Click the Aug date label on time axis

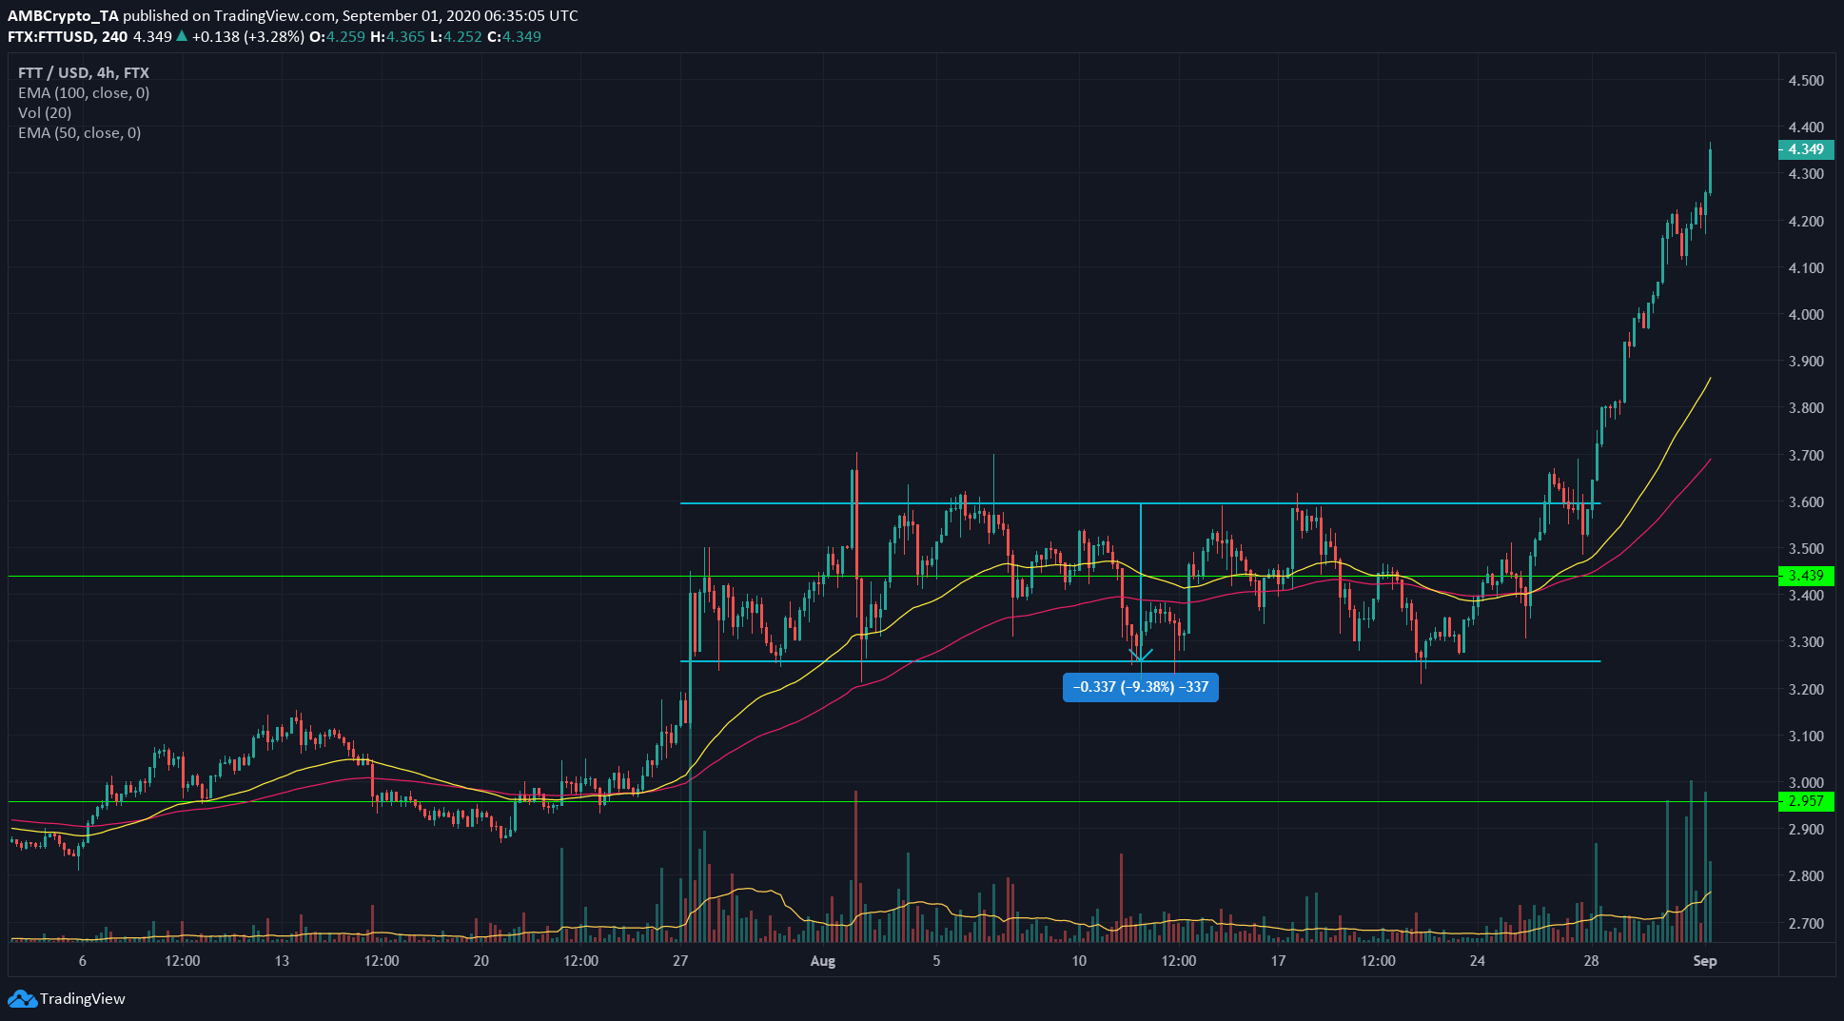[x=823, y=961]
